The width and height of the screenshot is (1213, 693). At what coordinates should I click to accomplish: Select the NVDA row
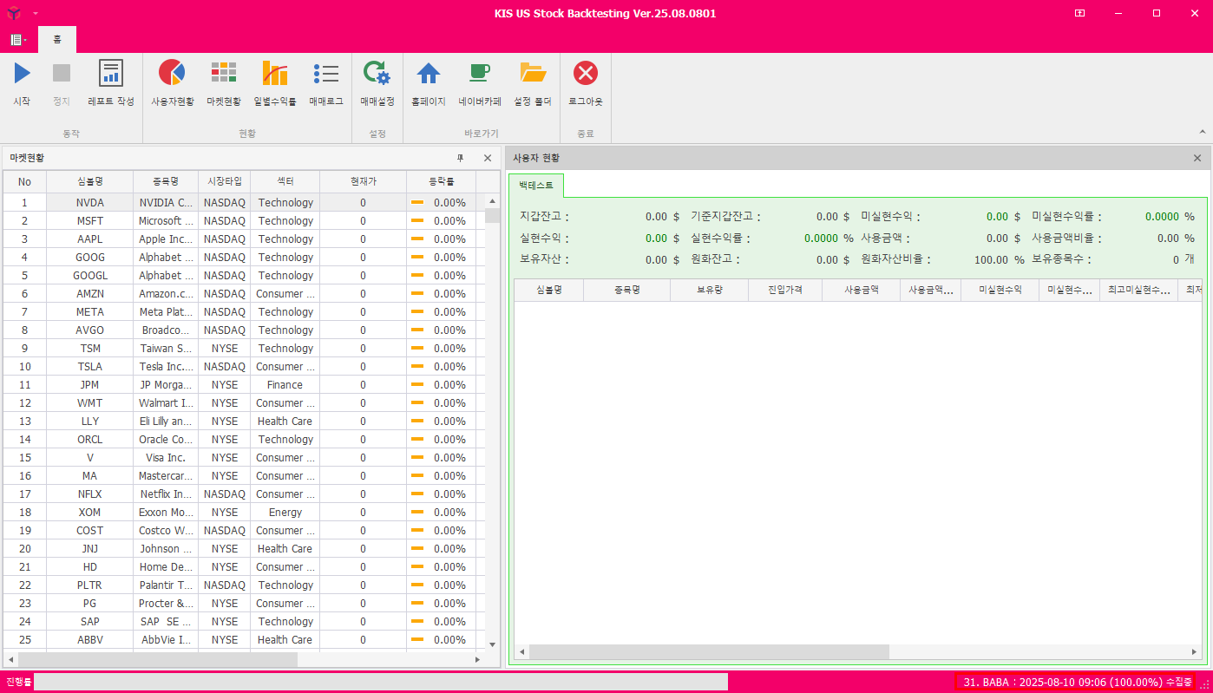pos(243,202)
